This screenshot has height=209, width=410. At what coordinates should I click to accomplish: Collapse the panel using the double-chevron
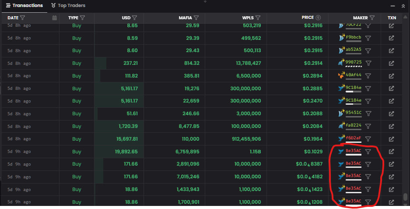coord(403,6)
